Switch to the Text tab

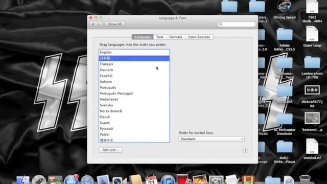pos(160,37)
